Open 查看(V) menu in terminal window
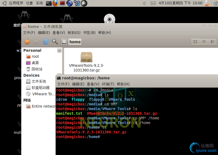This screenshot has height=155, width=218. 93,84
